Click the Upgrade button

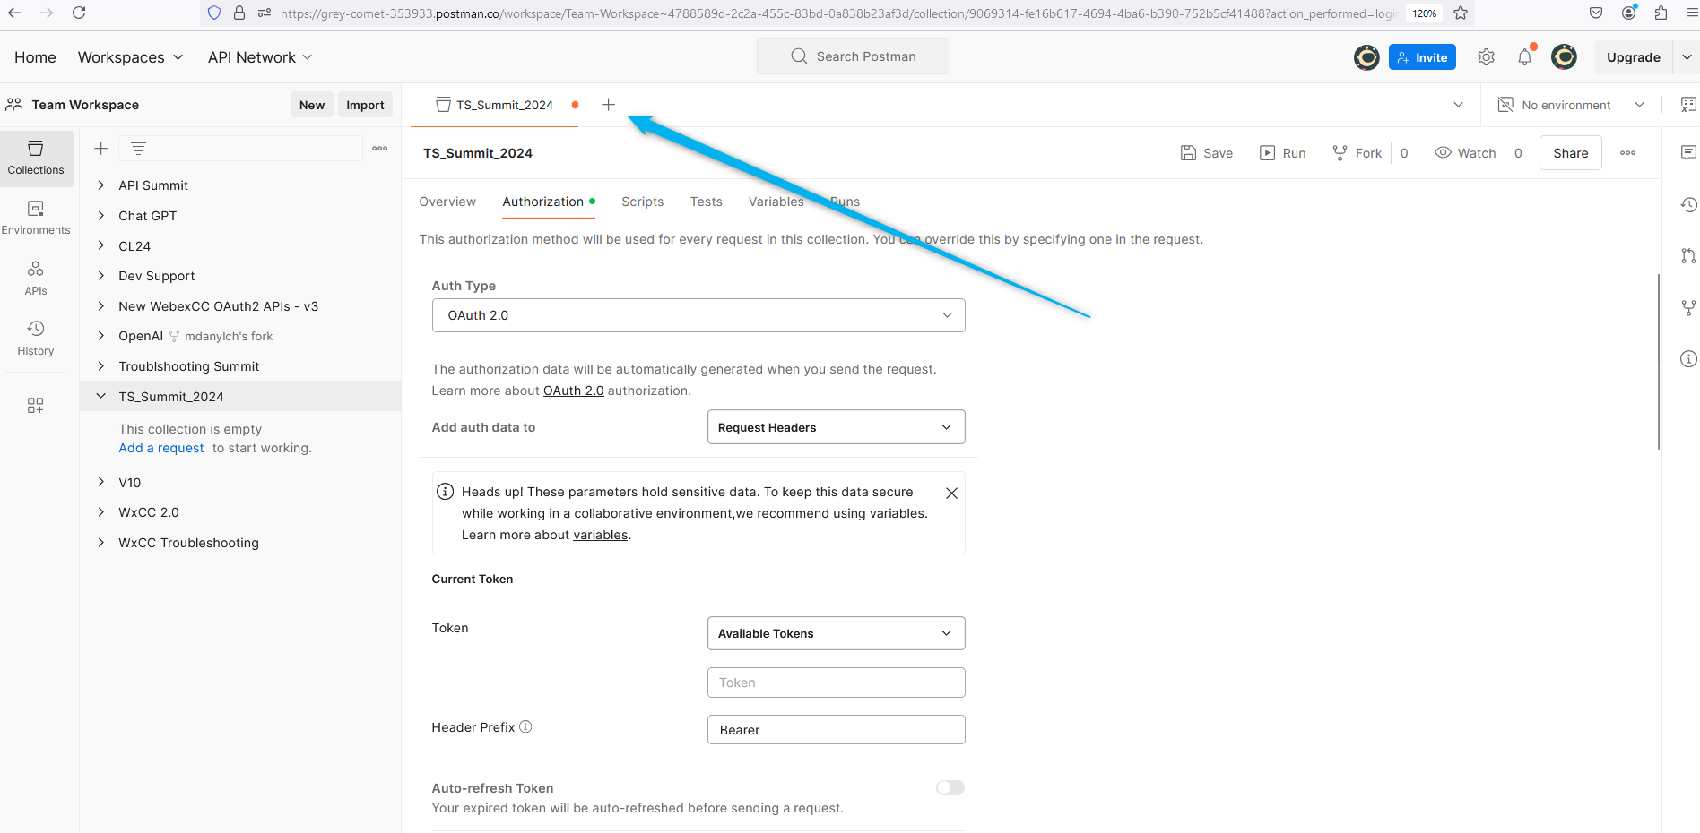click(x=1634, y=57)
